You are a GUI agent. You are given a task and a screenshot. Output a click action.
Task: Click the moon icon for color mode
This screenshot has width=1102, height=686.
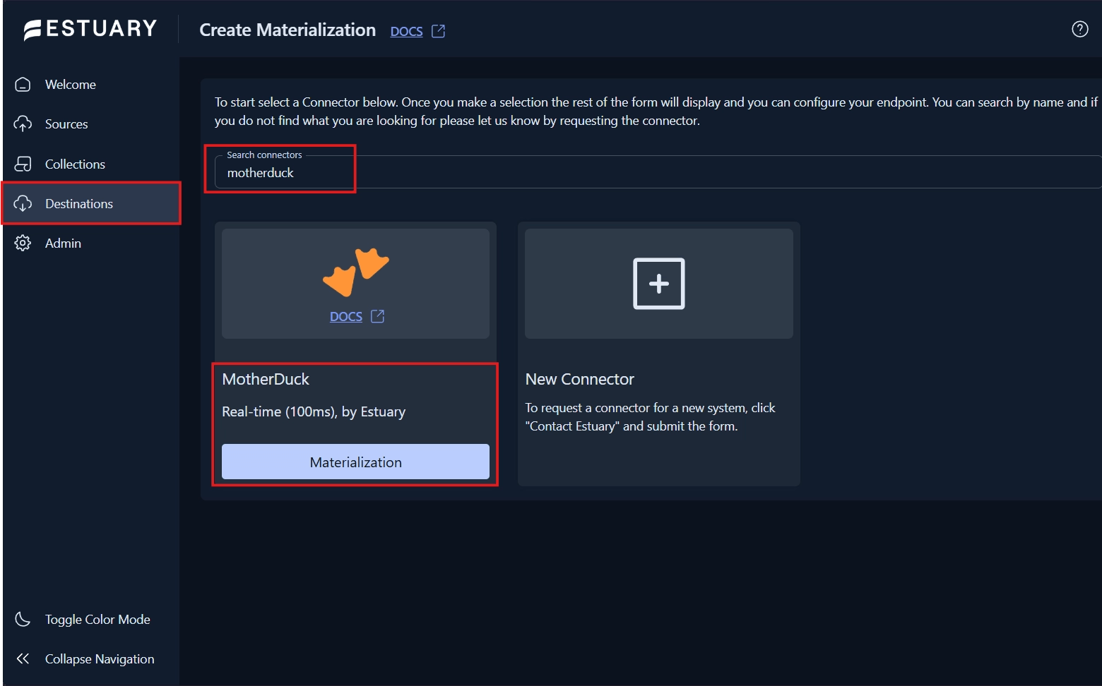point(23,619)
